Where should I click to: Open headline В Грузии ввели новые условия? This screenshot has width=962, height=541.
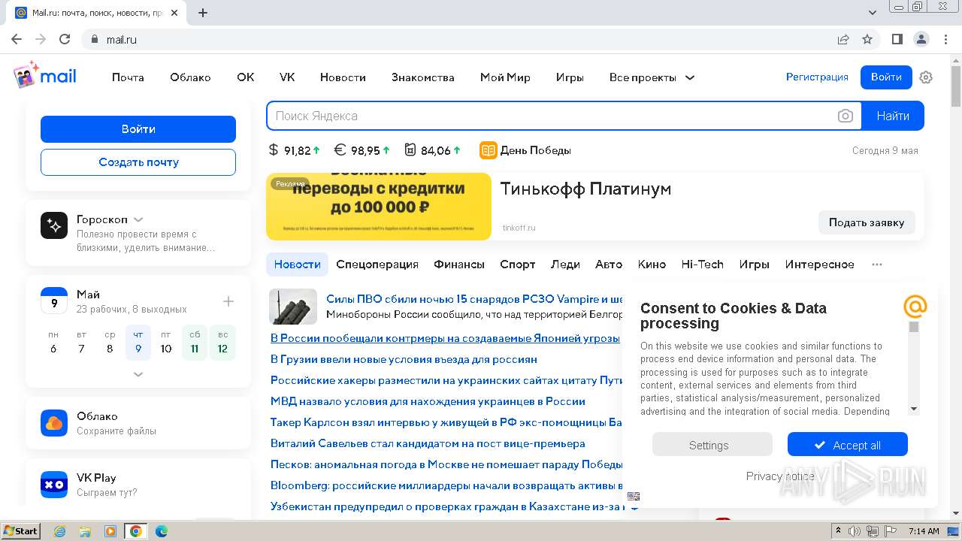pos(404,359)
